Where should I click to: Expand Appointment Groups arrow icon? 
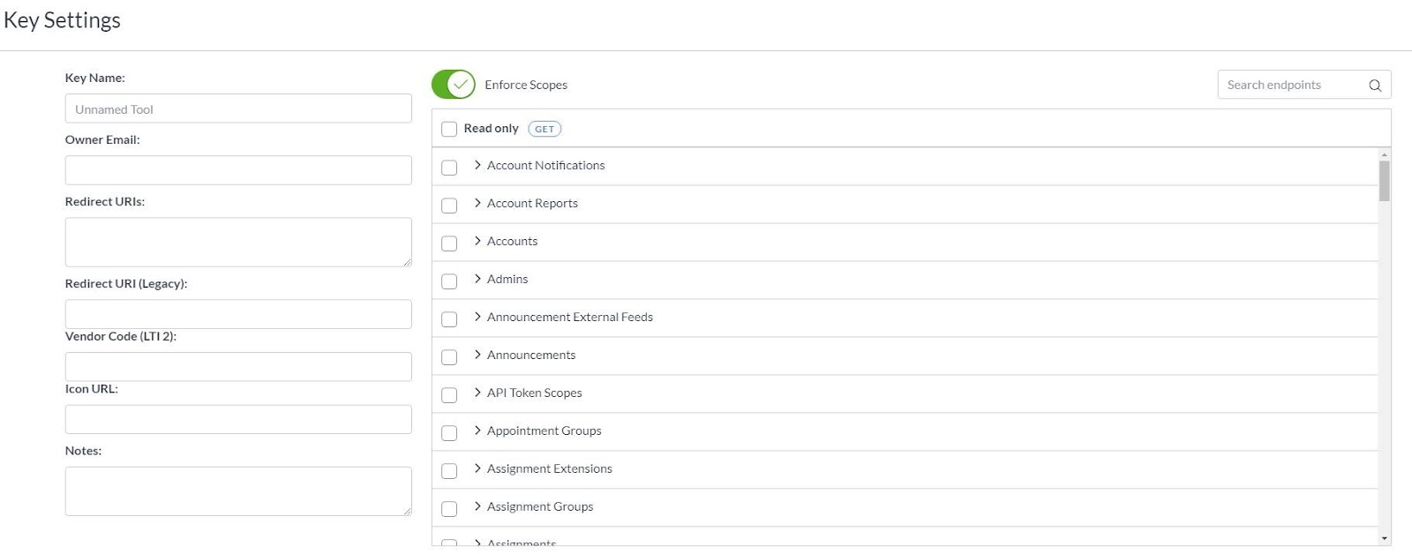(477, 430)
